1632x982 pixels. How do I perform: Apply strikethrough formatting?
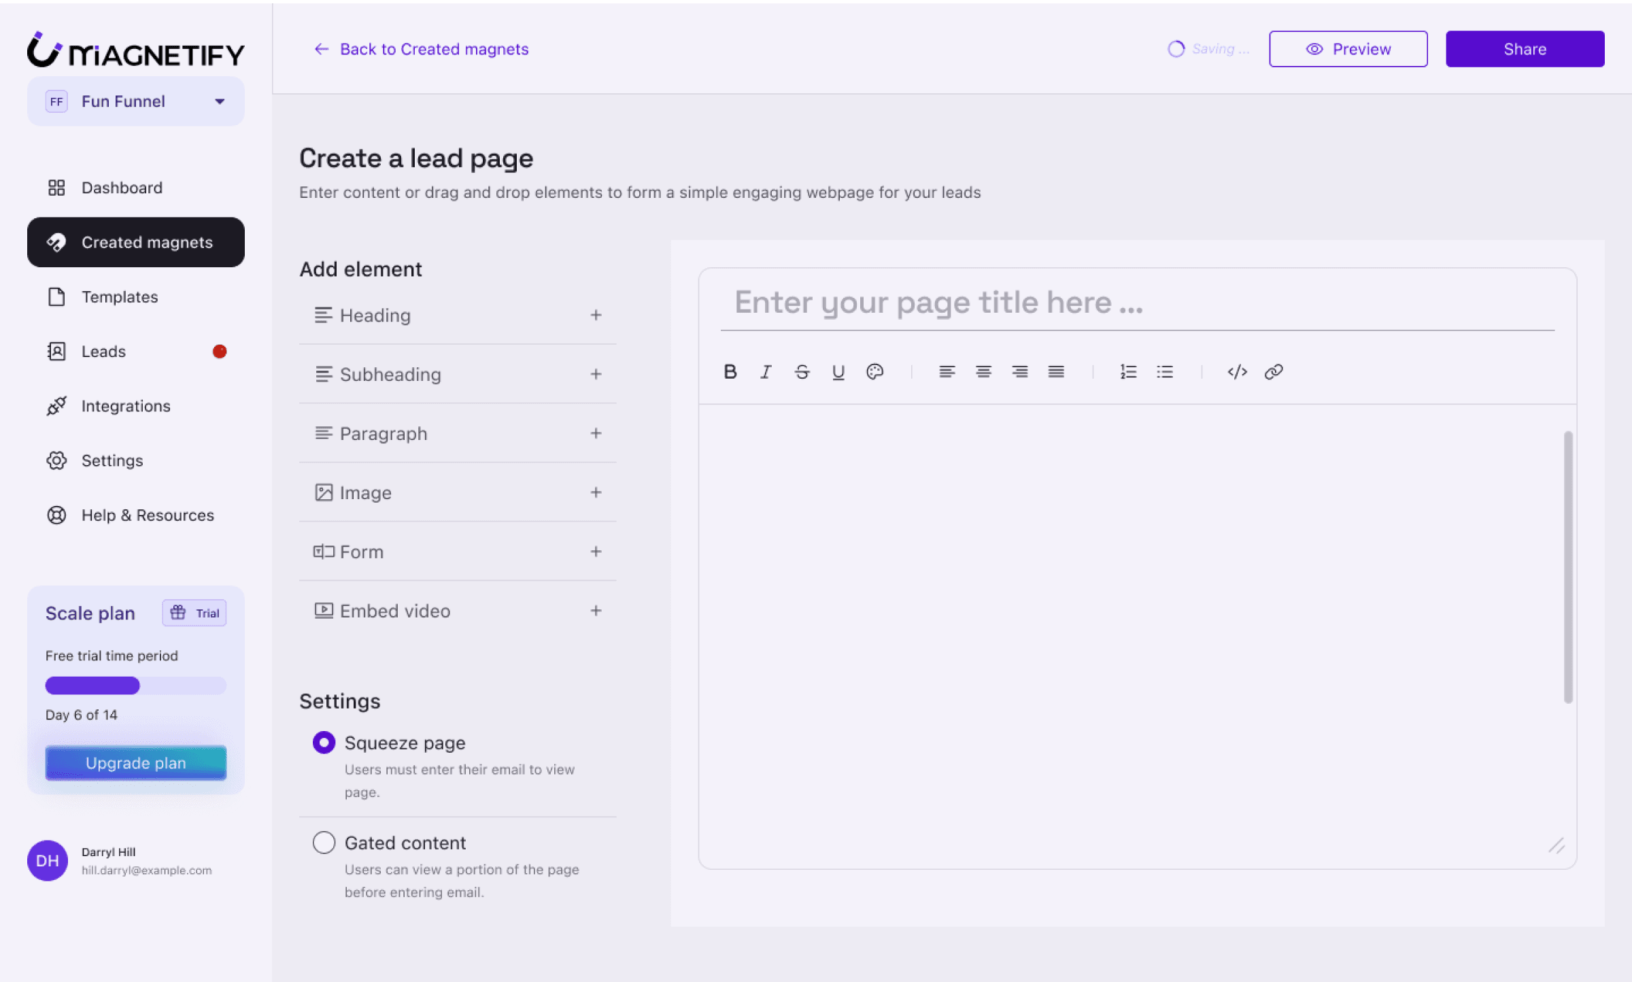802,371
